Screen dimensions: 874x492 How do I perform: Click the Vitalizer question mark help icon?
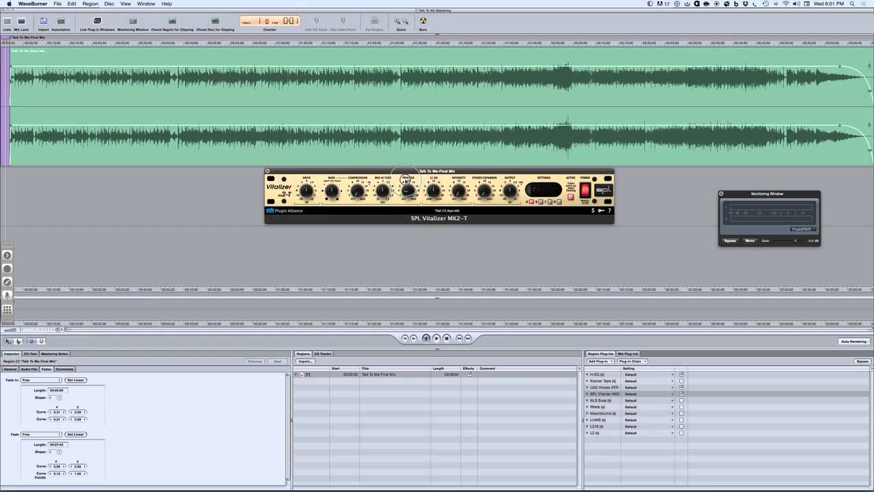[609, 210]
